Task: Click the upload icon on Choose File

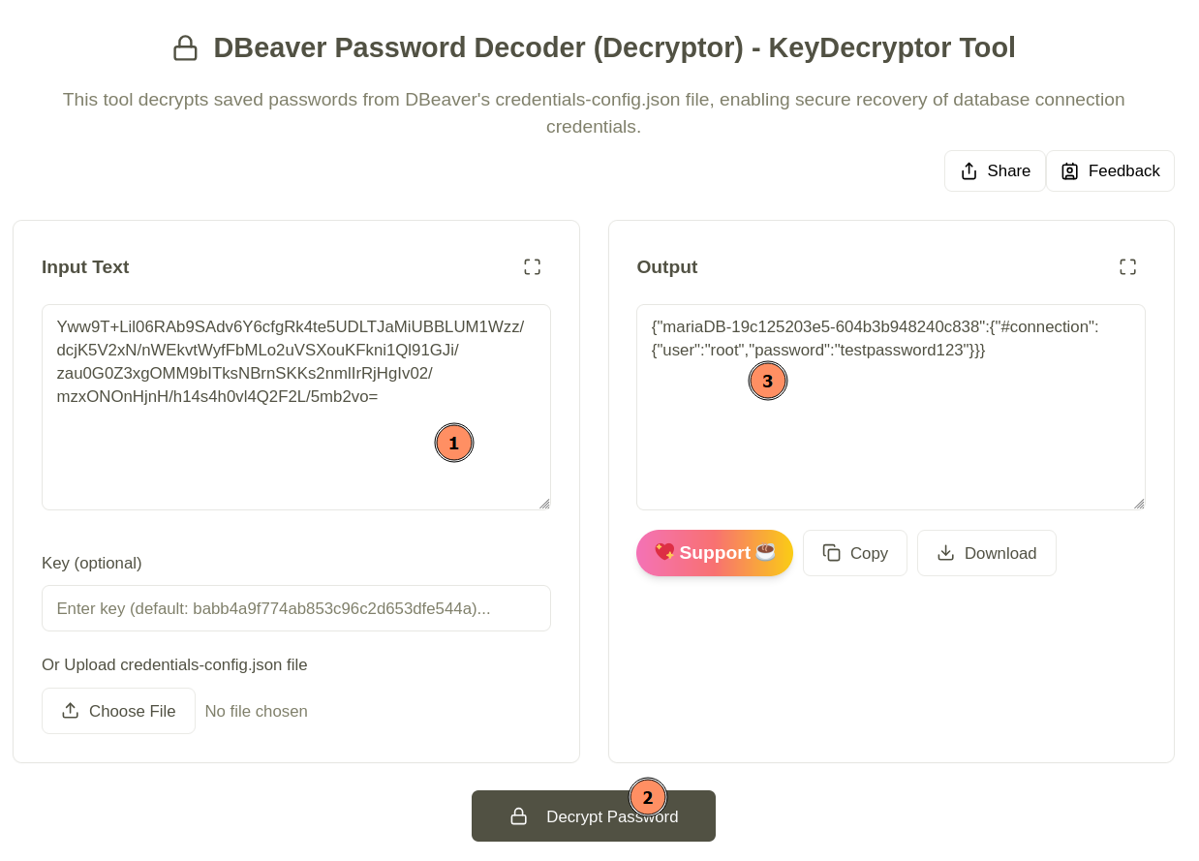Action: tap(69, 709)
